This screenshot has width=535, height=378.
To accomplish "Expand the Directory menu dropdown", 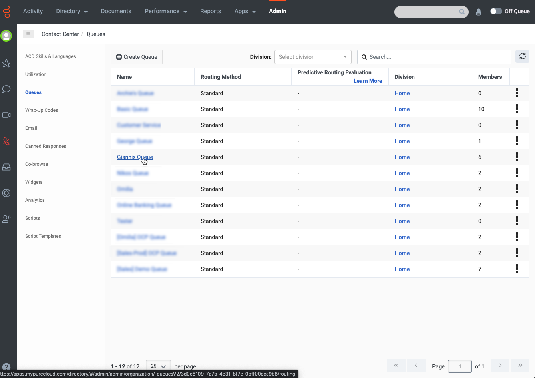I will (72, 11).
